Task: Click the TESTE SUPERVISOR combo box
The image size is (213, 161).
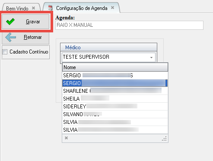Action: pyautogui.click(x=108, y=57)
